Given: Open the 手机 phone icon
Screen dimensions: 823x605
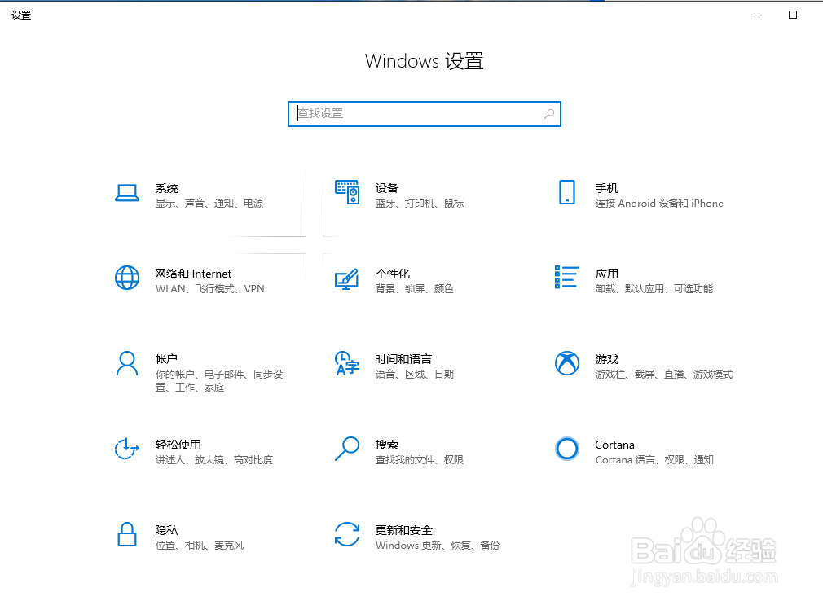Looking at the screenshot, I should (x=567, y=192).
